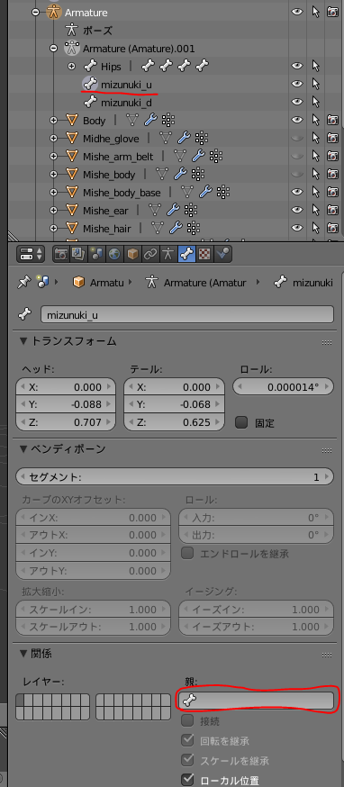Open the Scene properties tab
The height and width of the screenshot is (787, 344).
click(x=95, y=254)
